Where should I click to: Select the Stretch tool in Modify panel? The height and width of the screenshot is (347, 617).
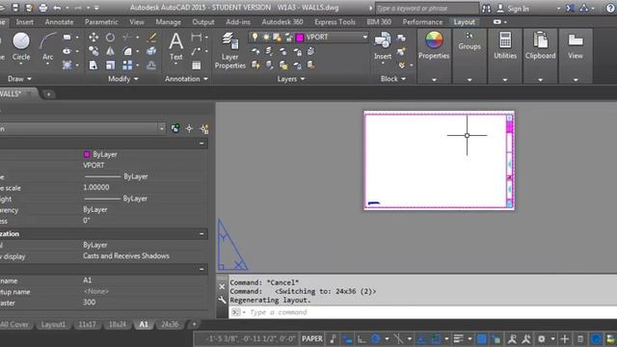[x=94, y=65]
